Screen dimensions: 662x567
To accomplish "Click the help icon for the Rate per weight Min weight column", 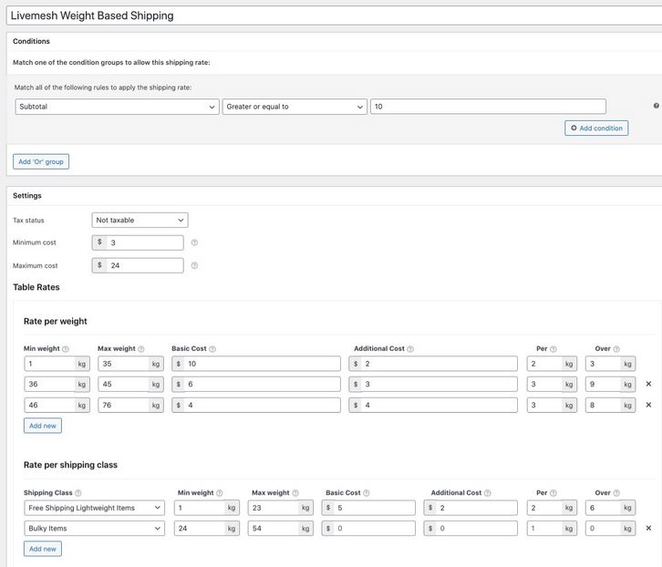I will (x=66, y=349).
